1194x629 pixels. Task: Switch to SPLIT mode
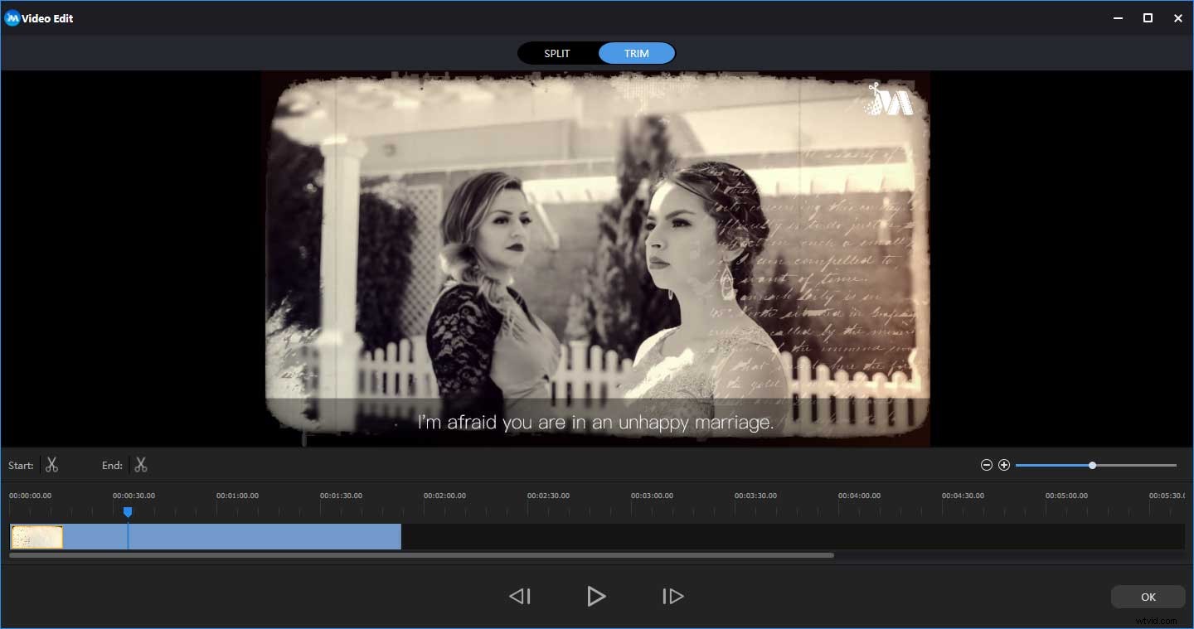coord(556,52)
